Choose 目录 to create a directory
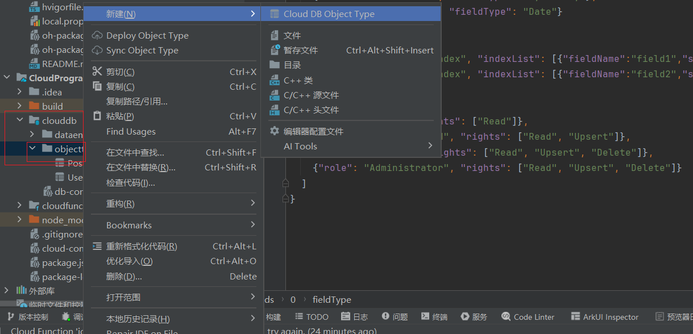 351,65
